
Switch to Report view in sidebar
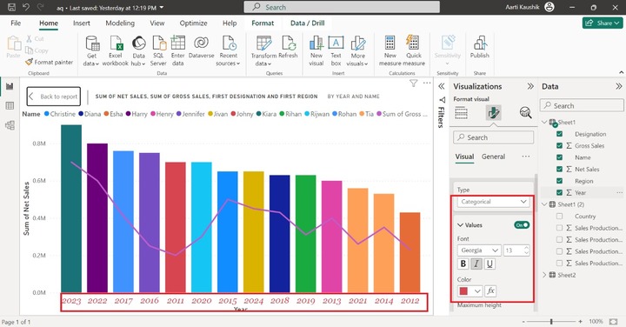[x=10, y=86]
